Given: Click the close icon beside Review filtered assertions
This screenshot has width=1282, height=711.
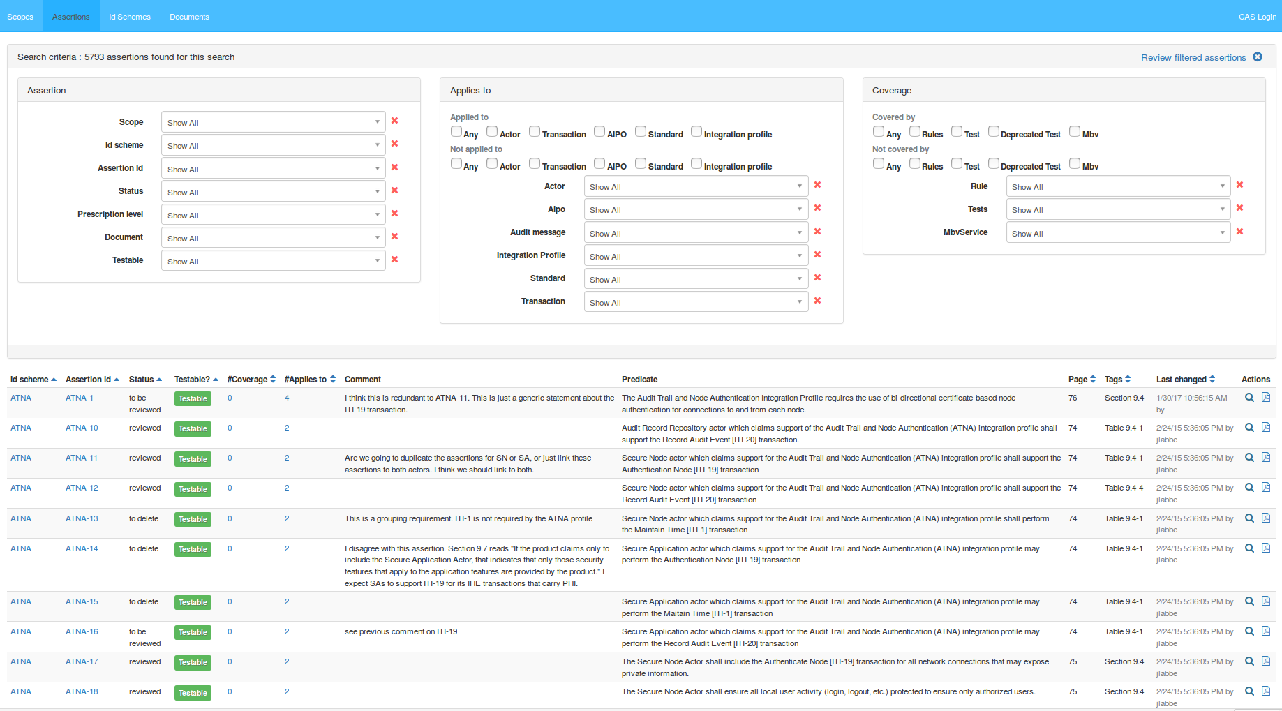Looking at the screenshot, I should coord(1258,57).
